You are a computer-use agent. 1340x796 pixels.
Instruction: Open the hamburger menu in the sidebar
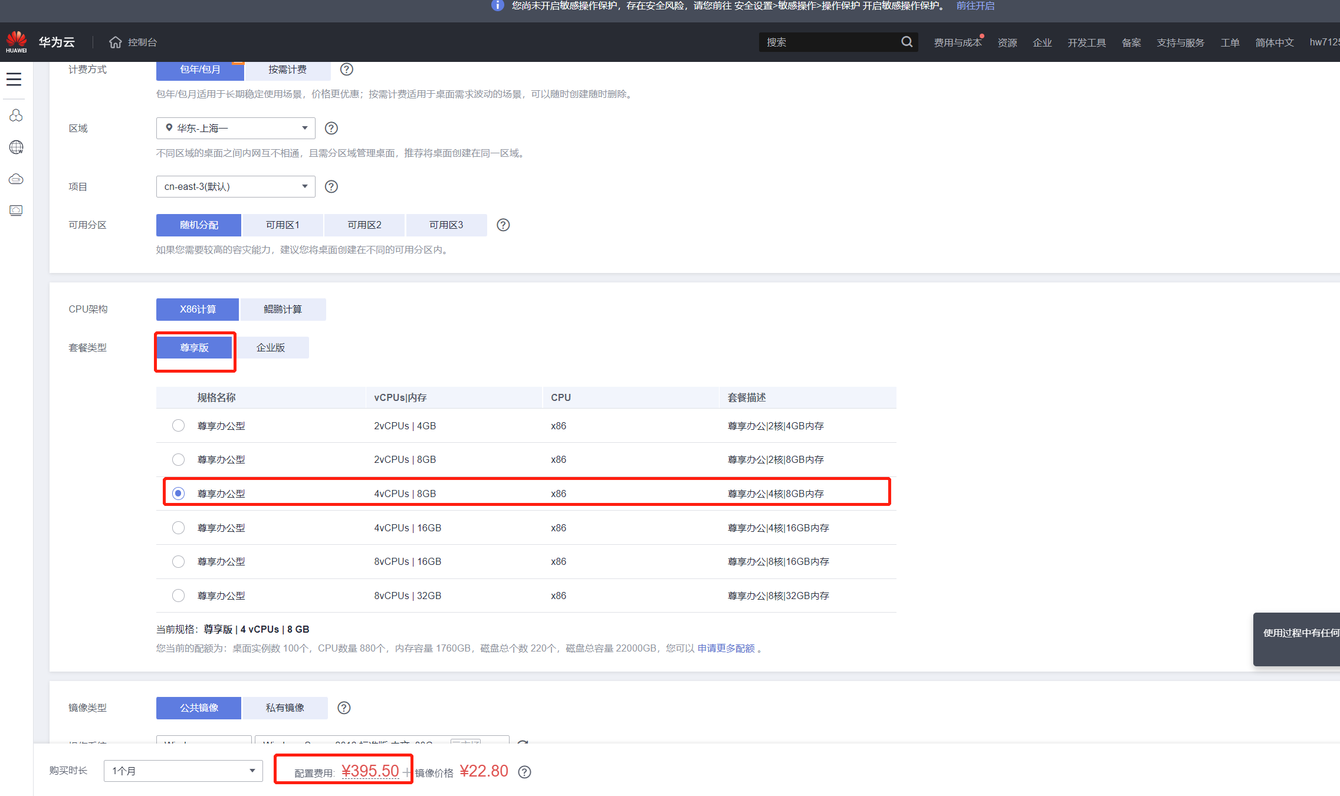pos(14,80)
